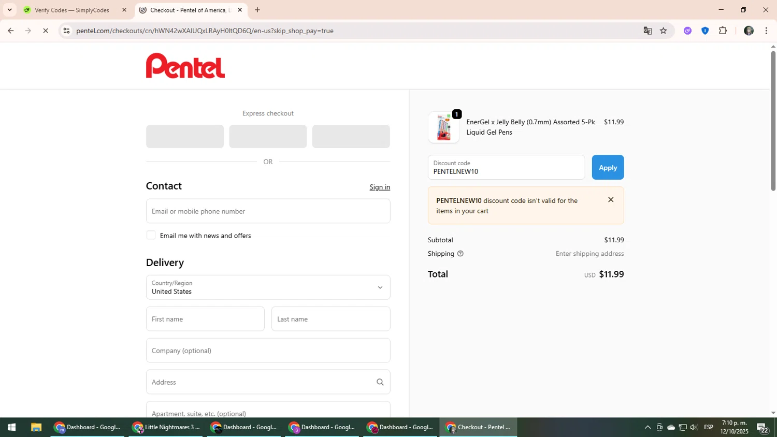Open the OneDrive cloud tray icon
This screenshot has height=437, width=777.
pyautogui.click(x=671, y=427)
